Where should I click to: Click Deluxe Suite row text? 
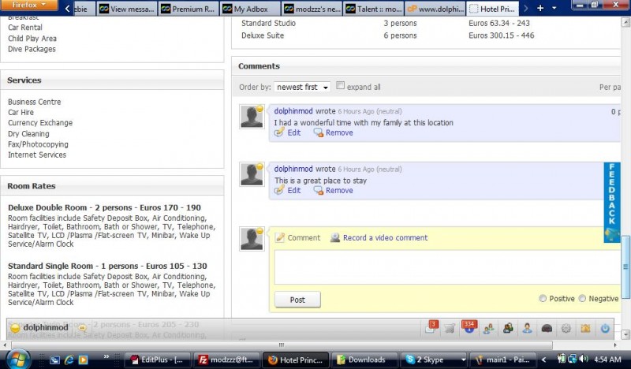coord(263,35)
